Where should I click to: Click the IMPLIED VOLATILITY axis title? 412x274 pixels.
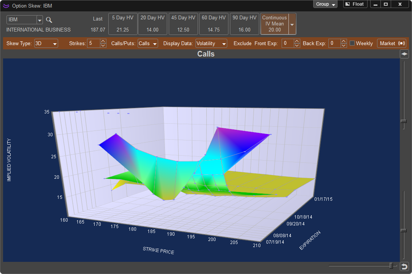click(x=9, y=160)
